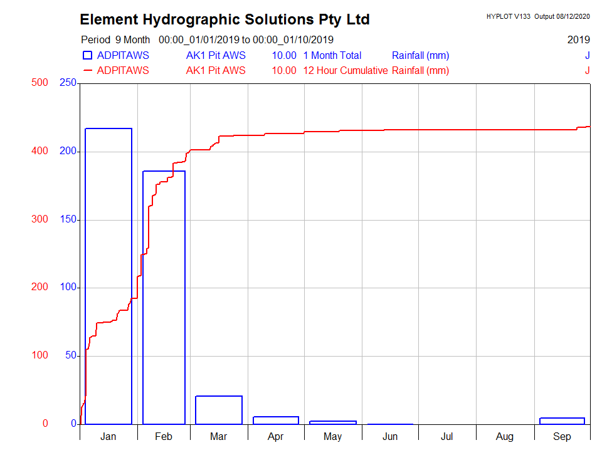This screenshot has height=455, width=607.
Task: Click the September rainfall bar
Action: (x=562, y=421)
